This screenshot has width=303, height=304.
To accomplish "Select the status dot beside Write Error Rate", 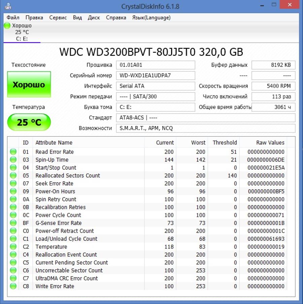I will coord(13,287).
